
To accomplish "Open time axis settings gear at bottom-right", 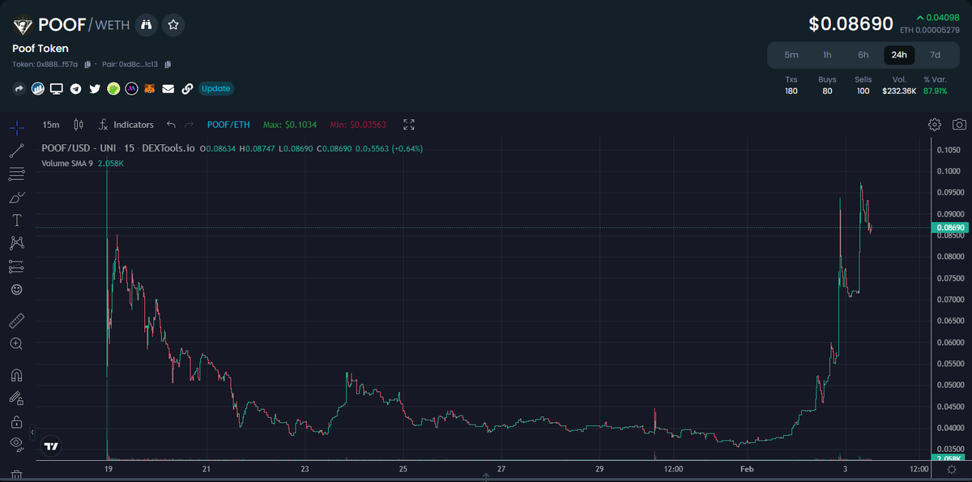I will (951, 470).
